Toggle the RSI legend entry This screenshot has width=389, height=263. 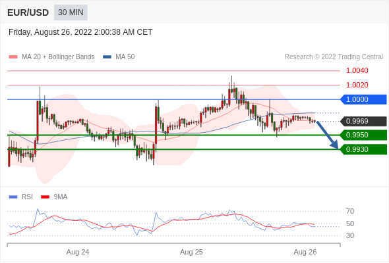tap(21, 197)
